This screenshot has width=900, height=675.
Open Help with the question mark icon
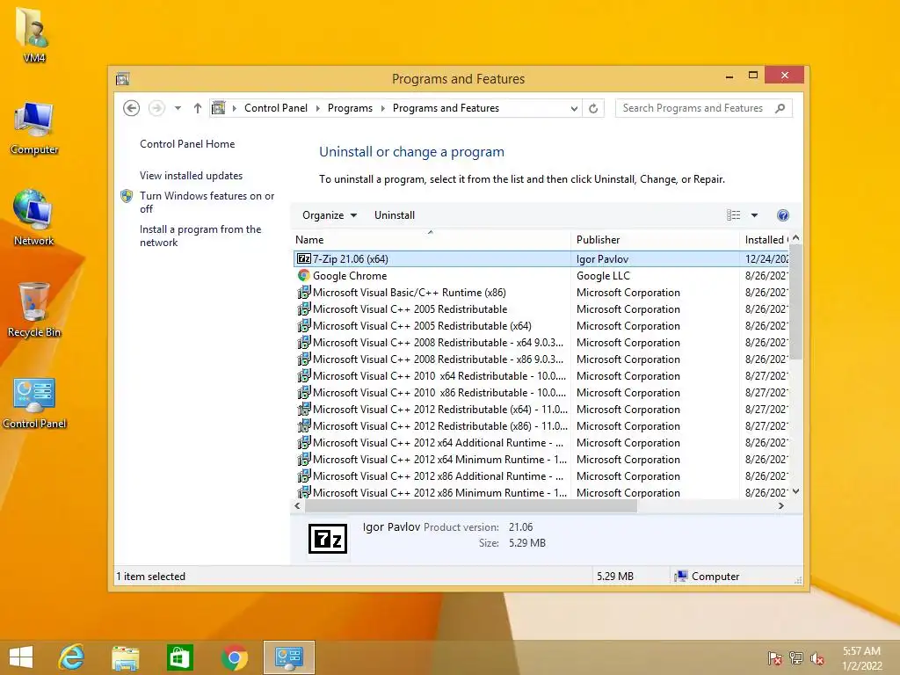(x=782, y=215)
